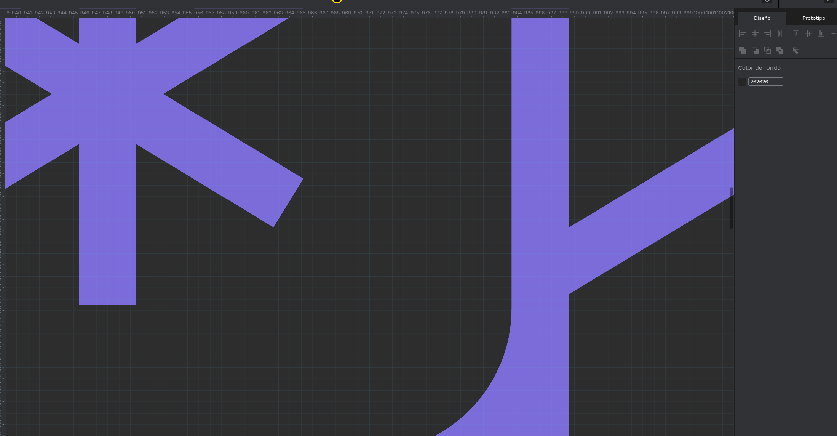Click the flatten shapes icon
Viewport: 837px width, 436px height.
click(x=796, y=50)
